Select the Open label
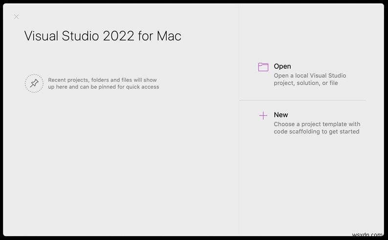This screenshot has height=240, width=388. click(x=282, y=66)
